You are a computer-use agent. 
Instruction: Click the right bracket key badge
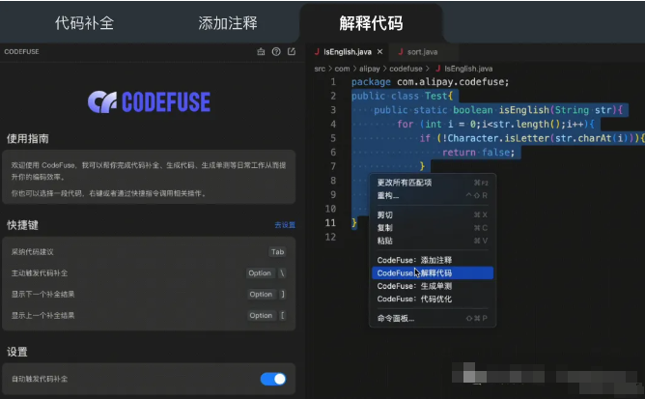point(283,294)
